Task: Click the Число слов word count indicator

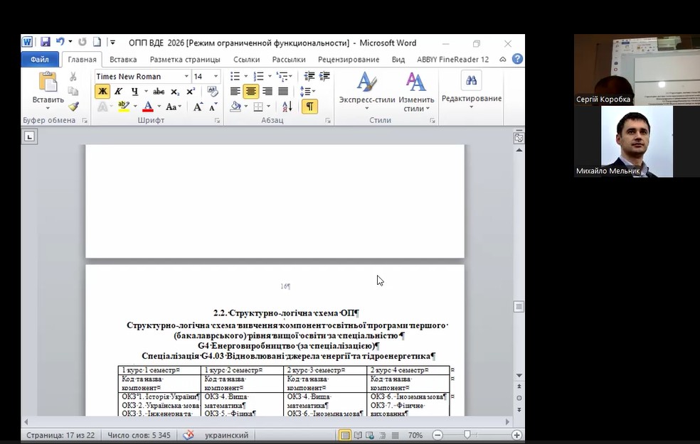Action: click(x=139, y=435)
